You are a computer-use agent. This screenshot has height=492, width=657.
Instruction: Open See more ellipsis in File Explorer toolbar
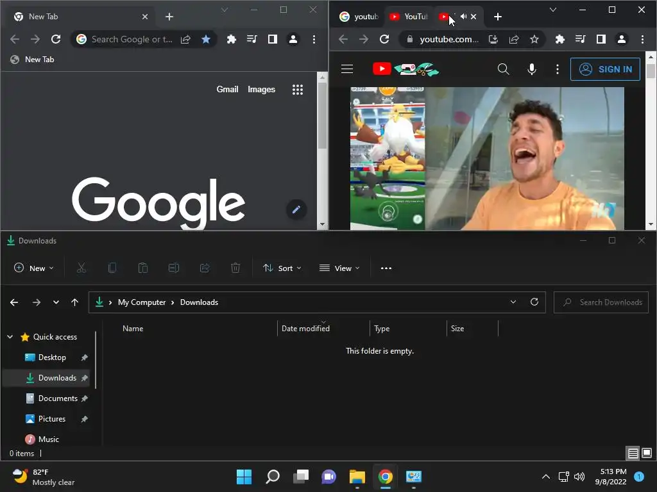pos(386,268)
